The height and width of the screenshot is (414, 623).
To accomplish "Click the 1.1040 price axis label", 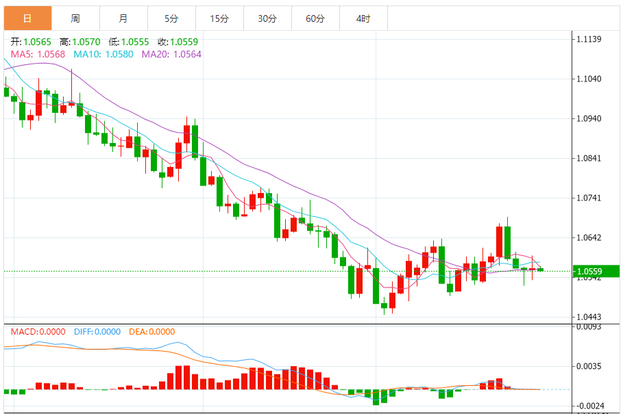I will coord(589,79).
